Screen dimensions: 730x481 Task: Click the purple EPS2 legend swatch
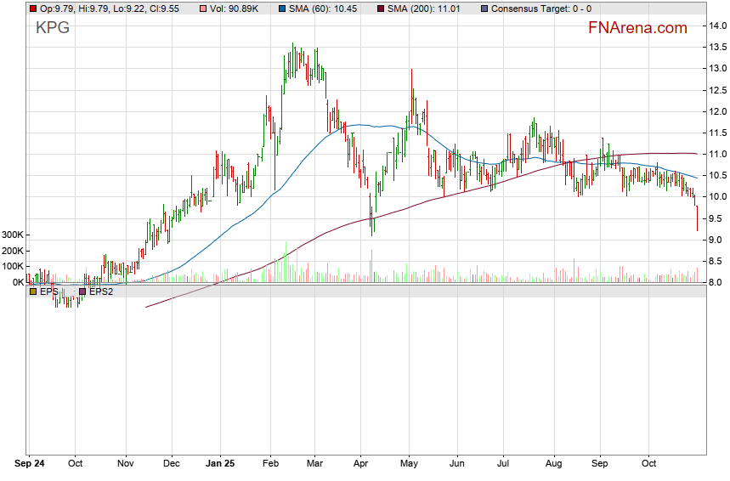point(82,291)
